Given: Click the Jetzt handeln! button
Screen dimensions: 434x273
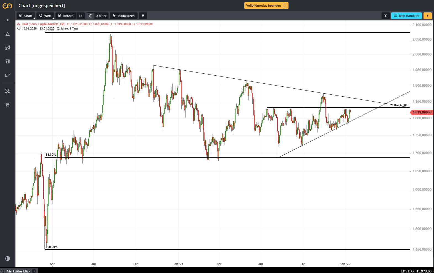Looking at the screenshot, I should pos(406,16).
